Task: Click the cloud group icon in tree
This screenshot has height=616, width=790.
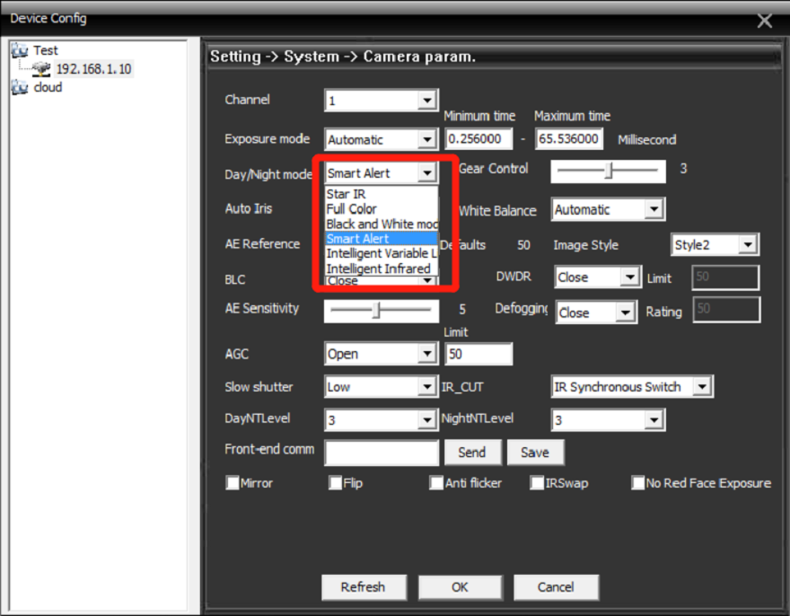Action: (x=20, y=88)
